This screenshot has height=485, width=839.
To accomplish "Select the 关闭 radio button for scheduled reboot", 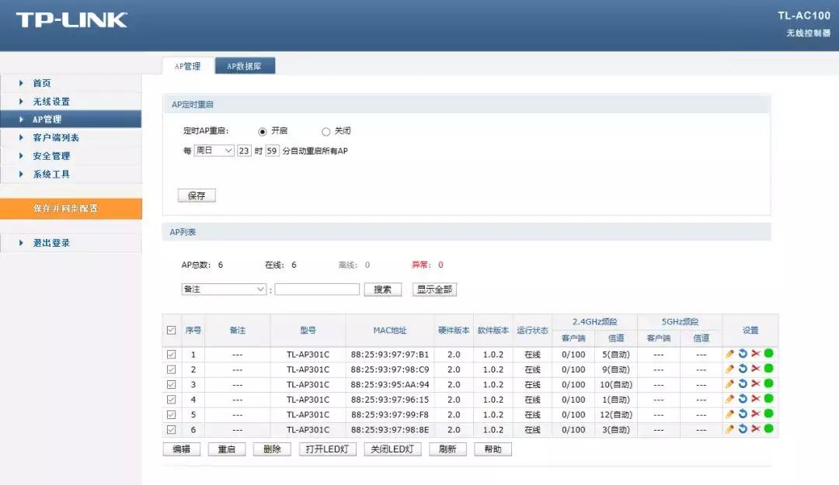I will [x=326, y=131].
